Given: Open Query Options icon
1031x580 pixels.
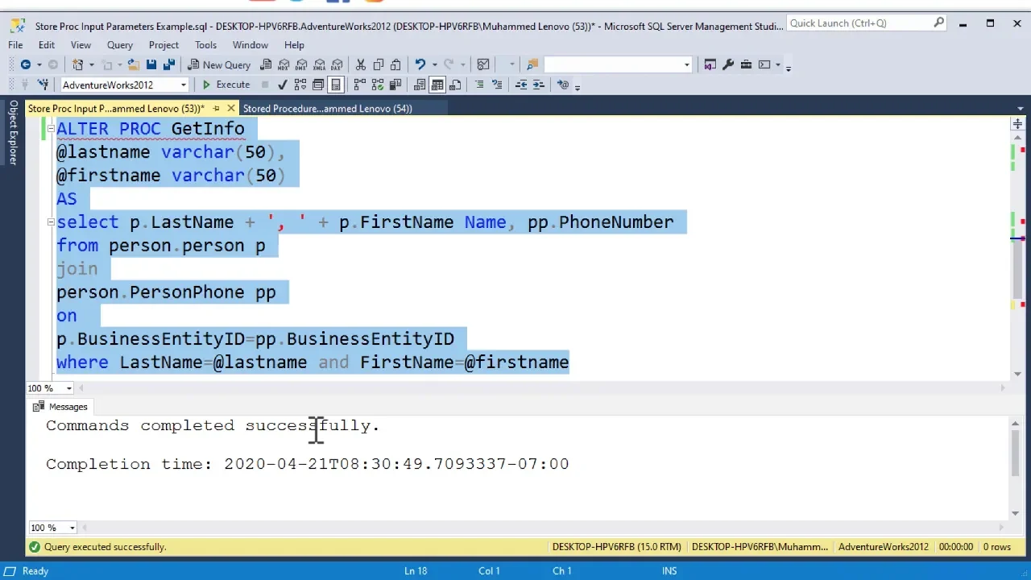Looking at the screenshot, I should [x=318, y=85].
